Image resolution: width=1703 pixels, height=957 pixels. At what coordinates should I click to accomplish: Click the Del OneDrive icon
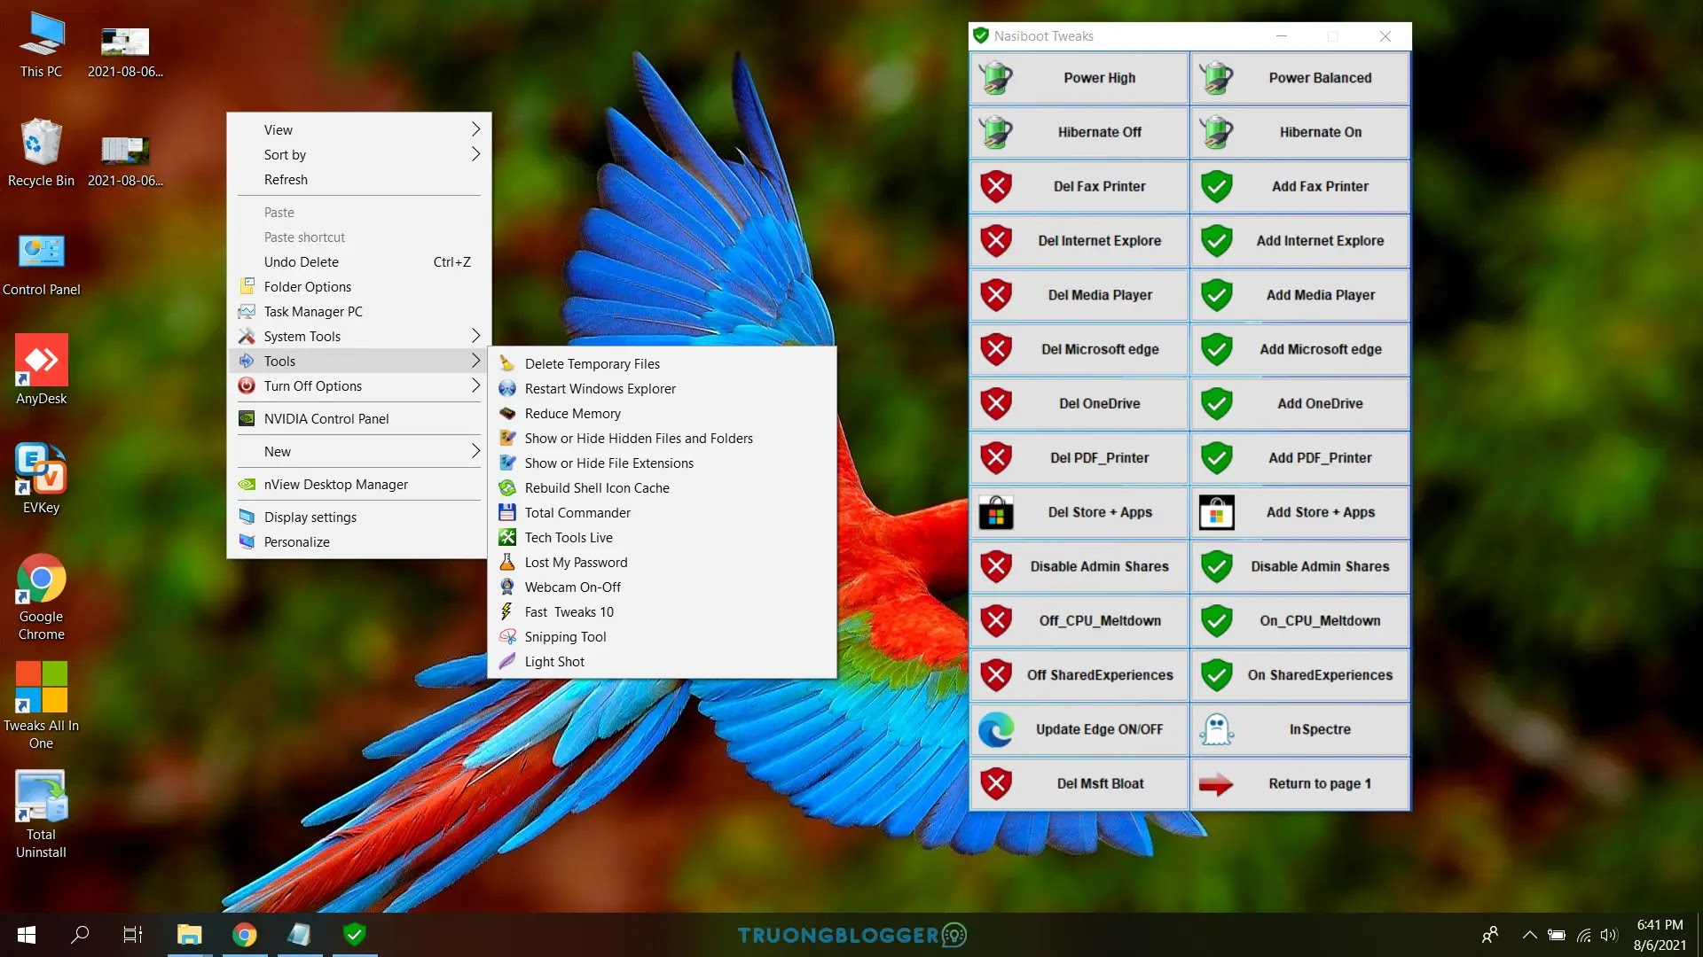(994, 403)
